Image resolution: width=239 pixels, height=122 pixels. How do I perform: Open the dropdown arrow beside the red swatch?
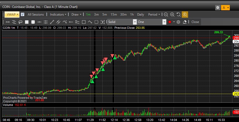174,22
